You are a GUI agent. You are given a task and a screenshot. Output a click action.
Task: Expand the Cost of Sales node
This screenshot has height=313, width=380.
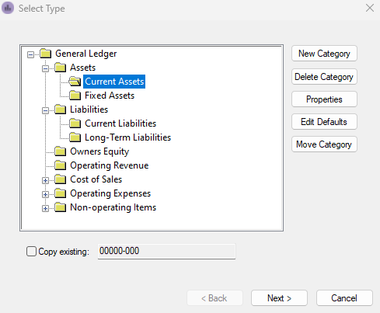(x=45, y=180)
